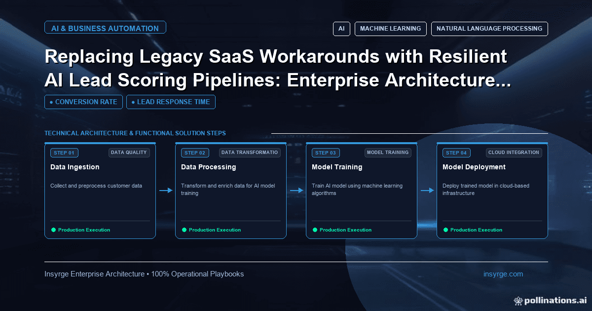Click the Model Training card title
592x311 pixels.
337,167
